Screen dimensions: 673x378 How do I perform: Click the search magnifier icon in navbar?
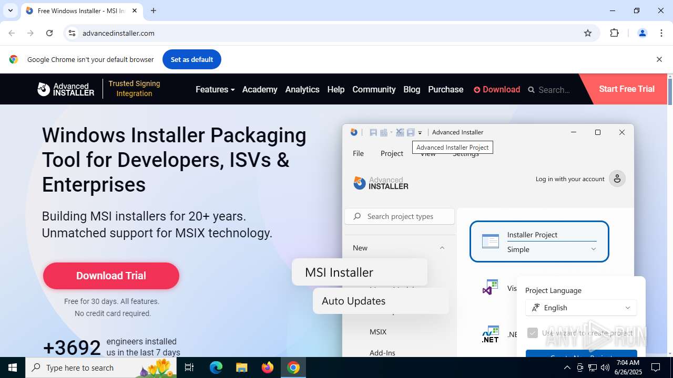tap(532, 90)
